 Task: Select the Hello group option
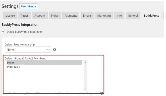(x=45, y=63)
